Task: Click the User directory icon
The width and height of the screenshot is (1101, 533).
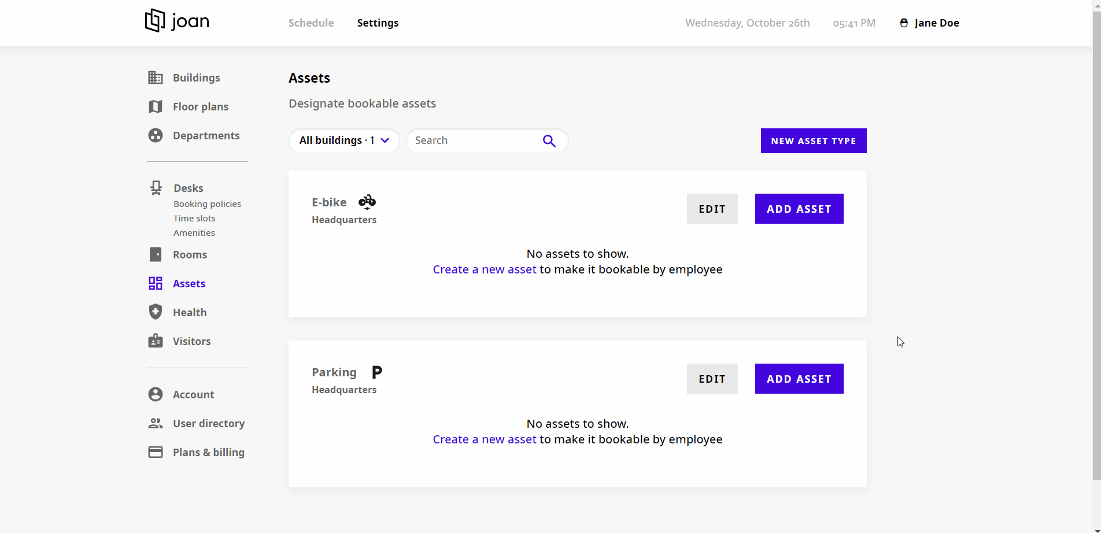Action: (x=155, y=423)
